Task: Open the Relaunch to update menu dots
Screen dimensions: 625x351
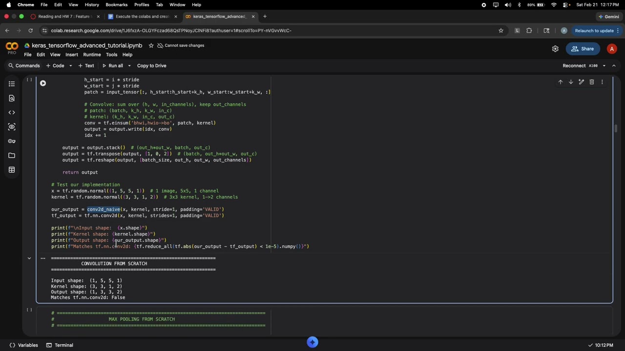Action: [x=618, y=30]
